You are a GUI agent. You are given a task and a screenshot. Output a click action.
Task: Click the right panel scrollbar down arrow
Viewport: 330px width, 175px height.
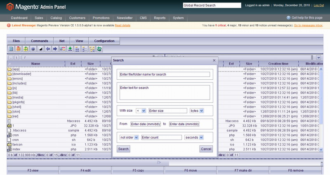(321, 150)
